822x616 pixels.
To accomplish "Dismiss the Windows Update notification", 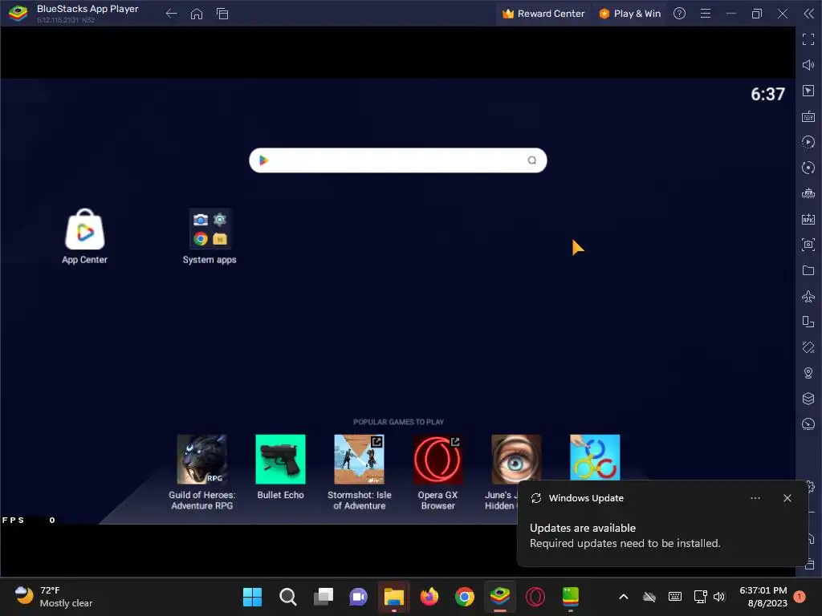I will pyautogui.click(x=787, y=498).
